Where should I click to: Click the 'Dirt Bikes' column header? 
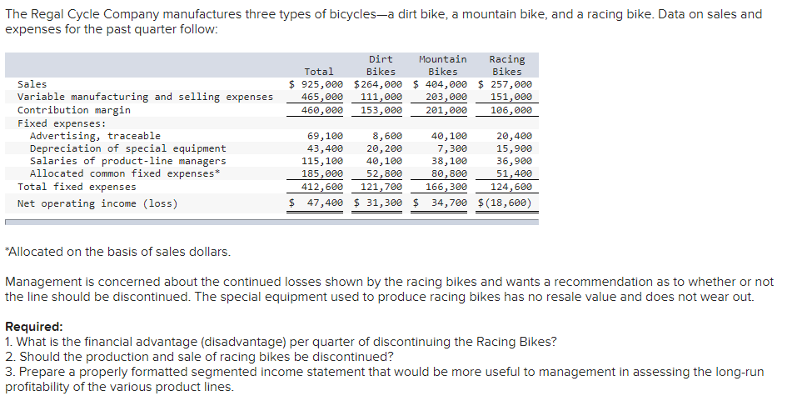[381, 65]
